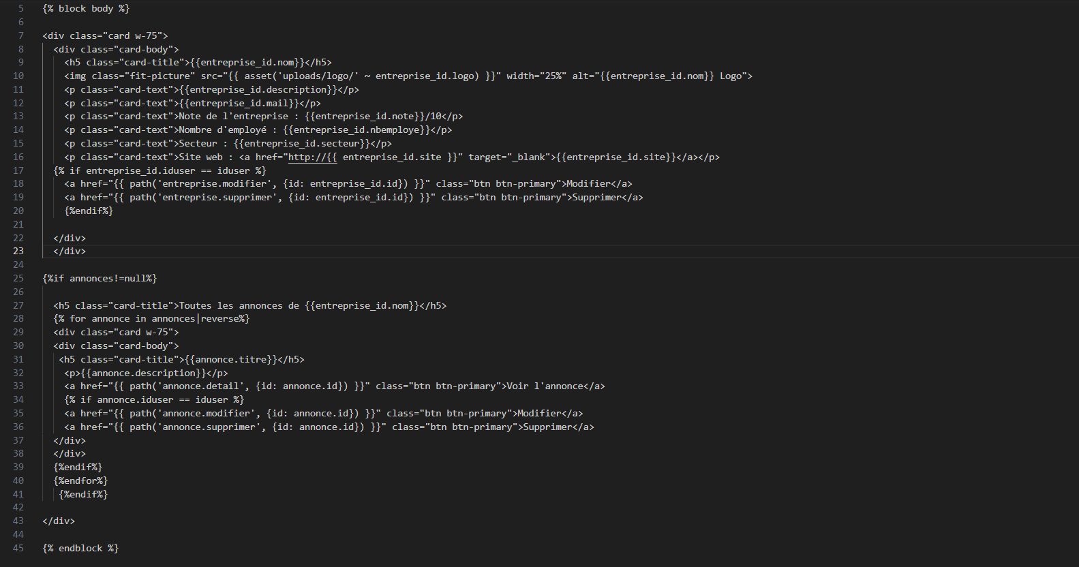The height and width of the screenshot is (567, 1079).
Task: Click '{%endif%}' on line 39
Action: click(78, 467)
